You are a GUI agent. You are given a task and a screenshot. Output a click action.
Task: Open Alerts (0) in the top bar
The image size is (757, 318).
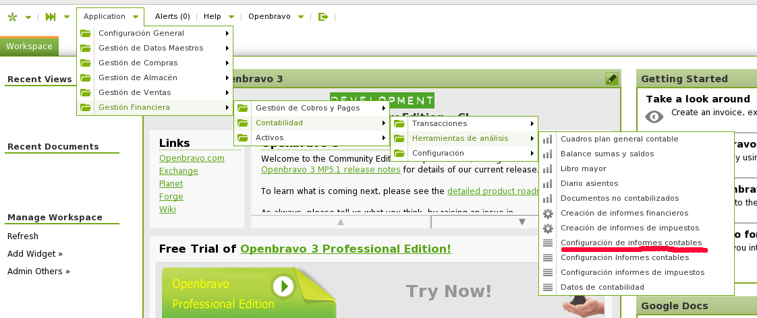[x=172, y=16]
